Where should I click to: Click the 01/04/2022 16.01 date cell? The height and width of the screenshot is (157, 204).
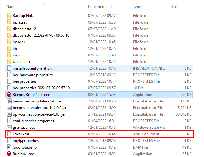tap(102, 121)
